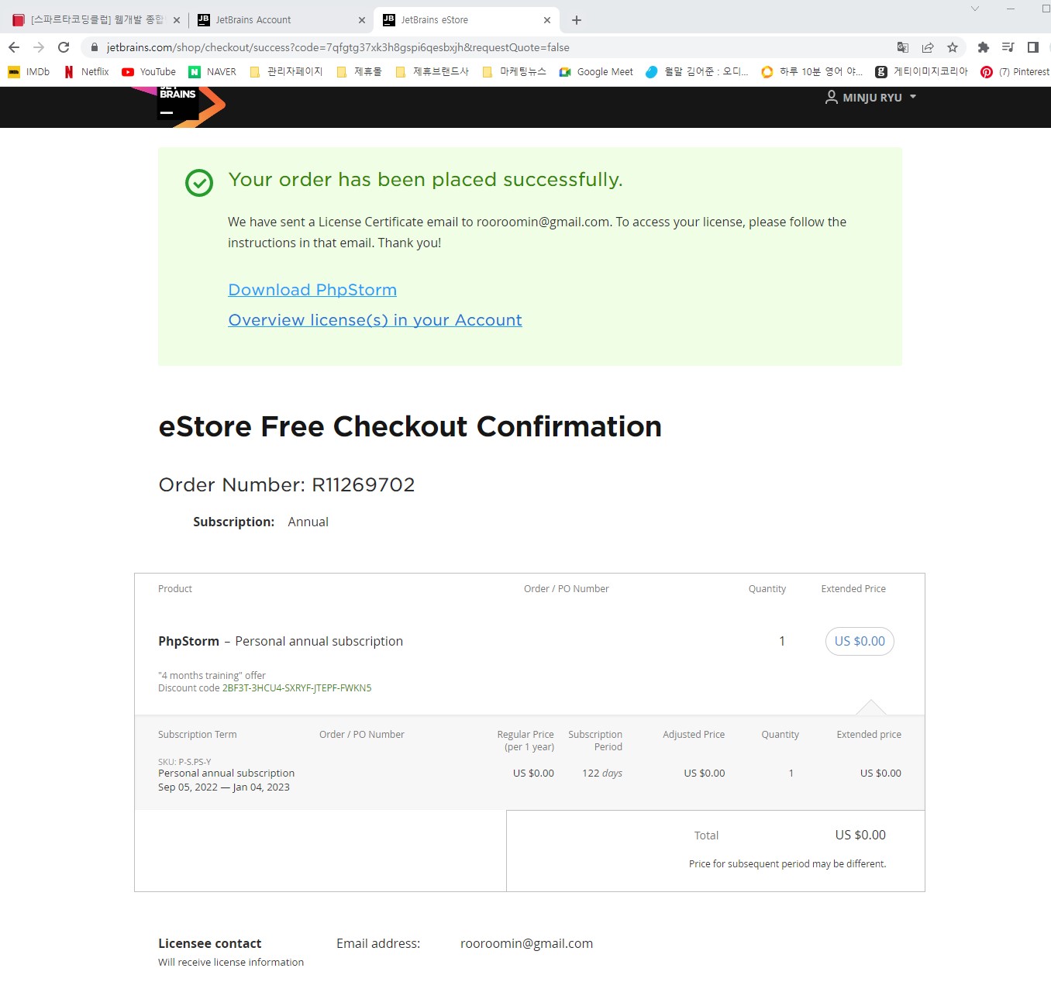The width and height of the screenshot is (1051, 982).
Task: Open the YouTube bookmark
Action: [149, 72]
